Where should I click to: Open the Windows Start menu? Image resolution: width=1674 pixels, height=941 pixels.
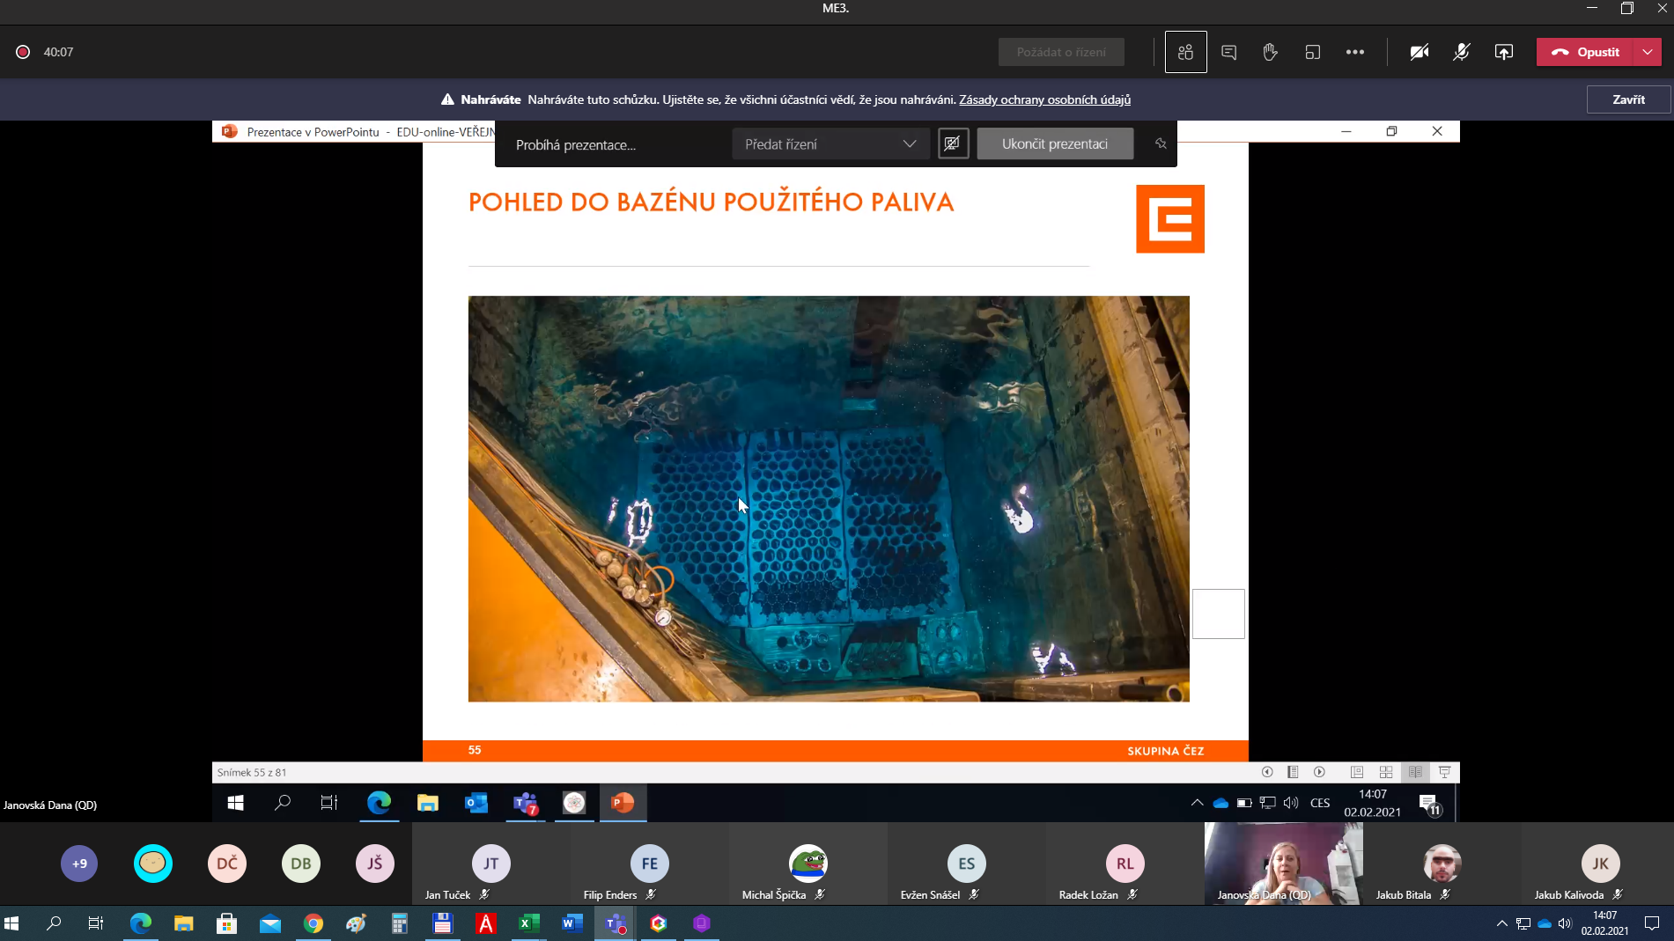coord(11,923)
